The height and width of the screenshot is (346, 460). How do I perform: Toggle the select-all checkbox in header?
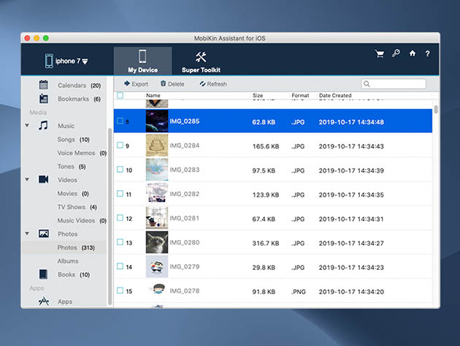120,95
